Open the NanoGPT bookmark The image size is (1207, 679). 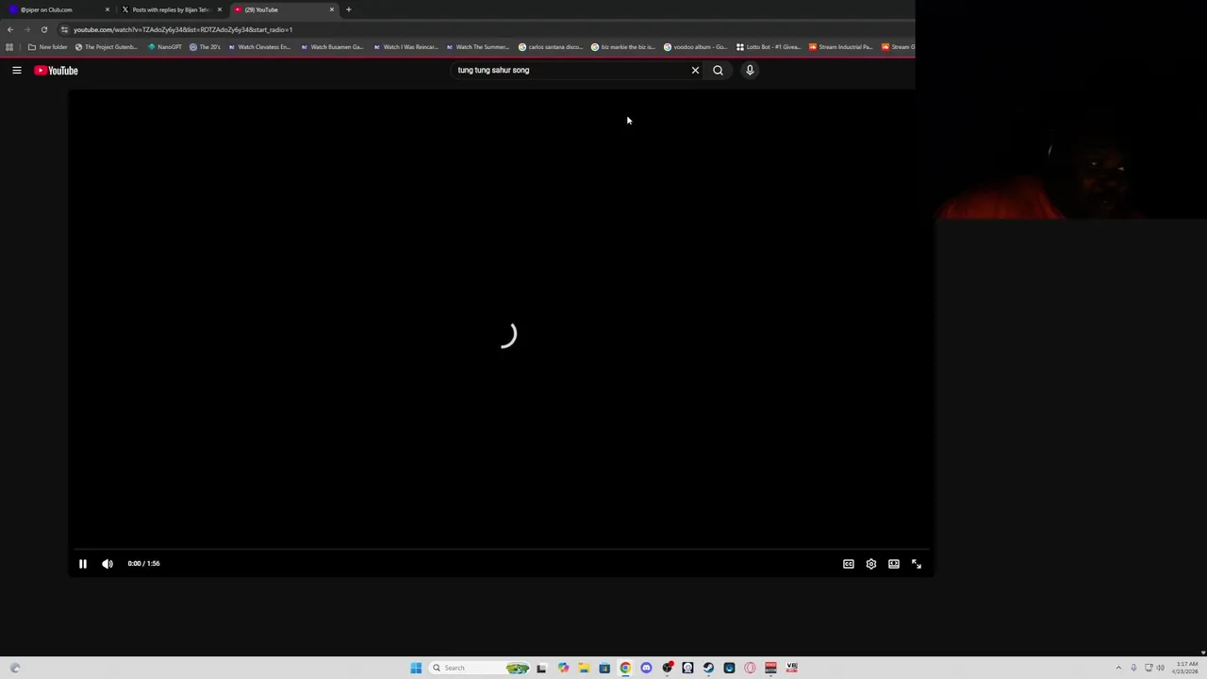165,47
